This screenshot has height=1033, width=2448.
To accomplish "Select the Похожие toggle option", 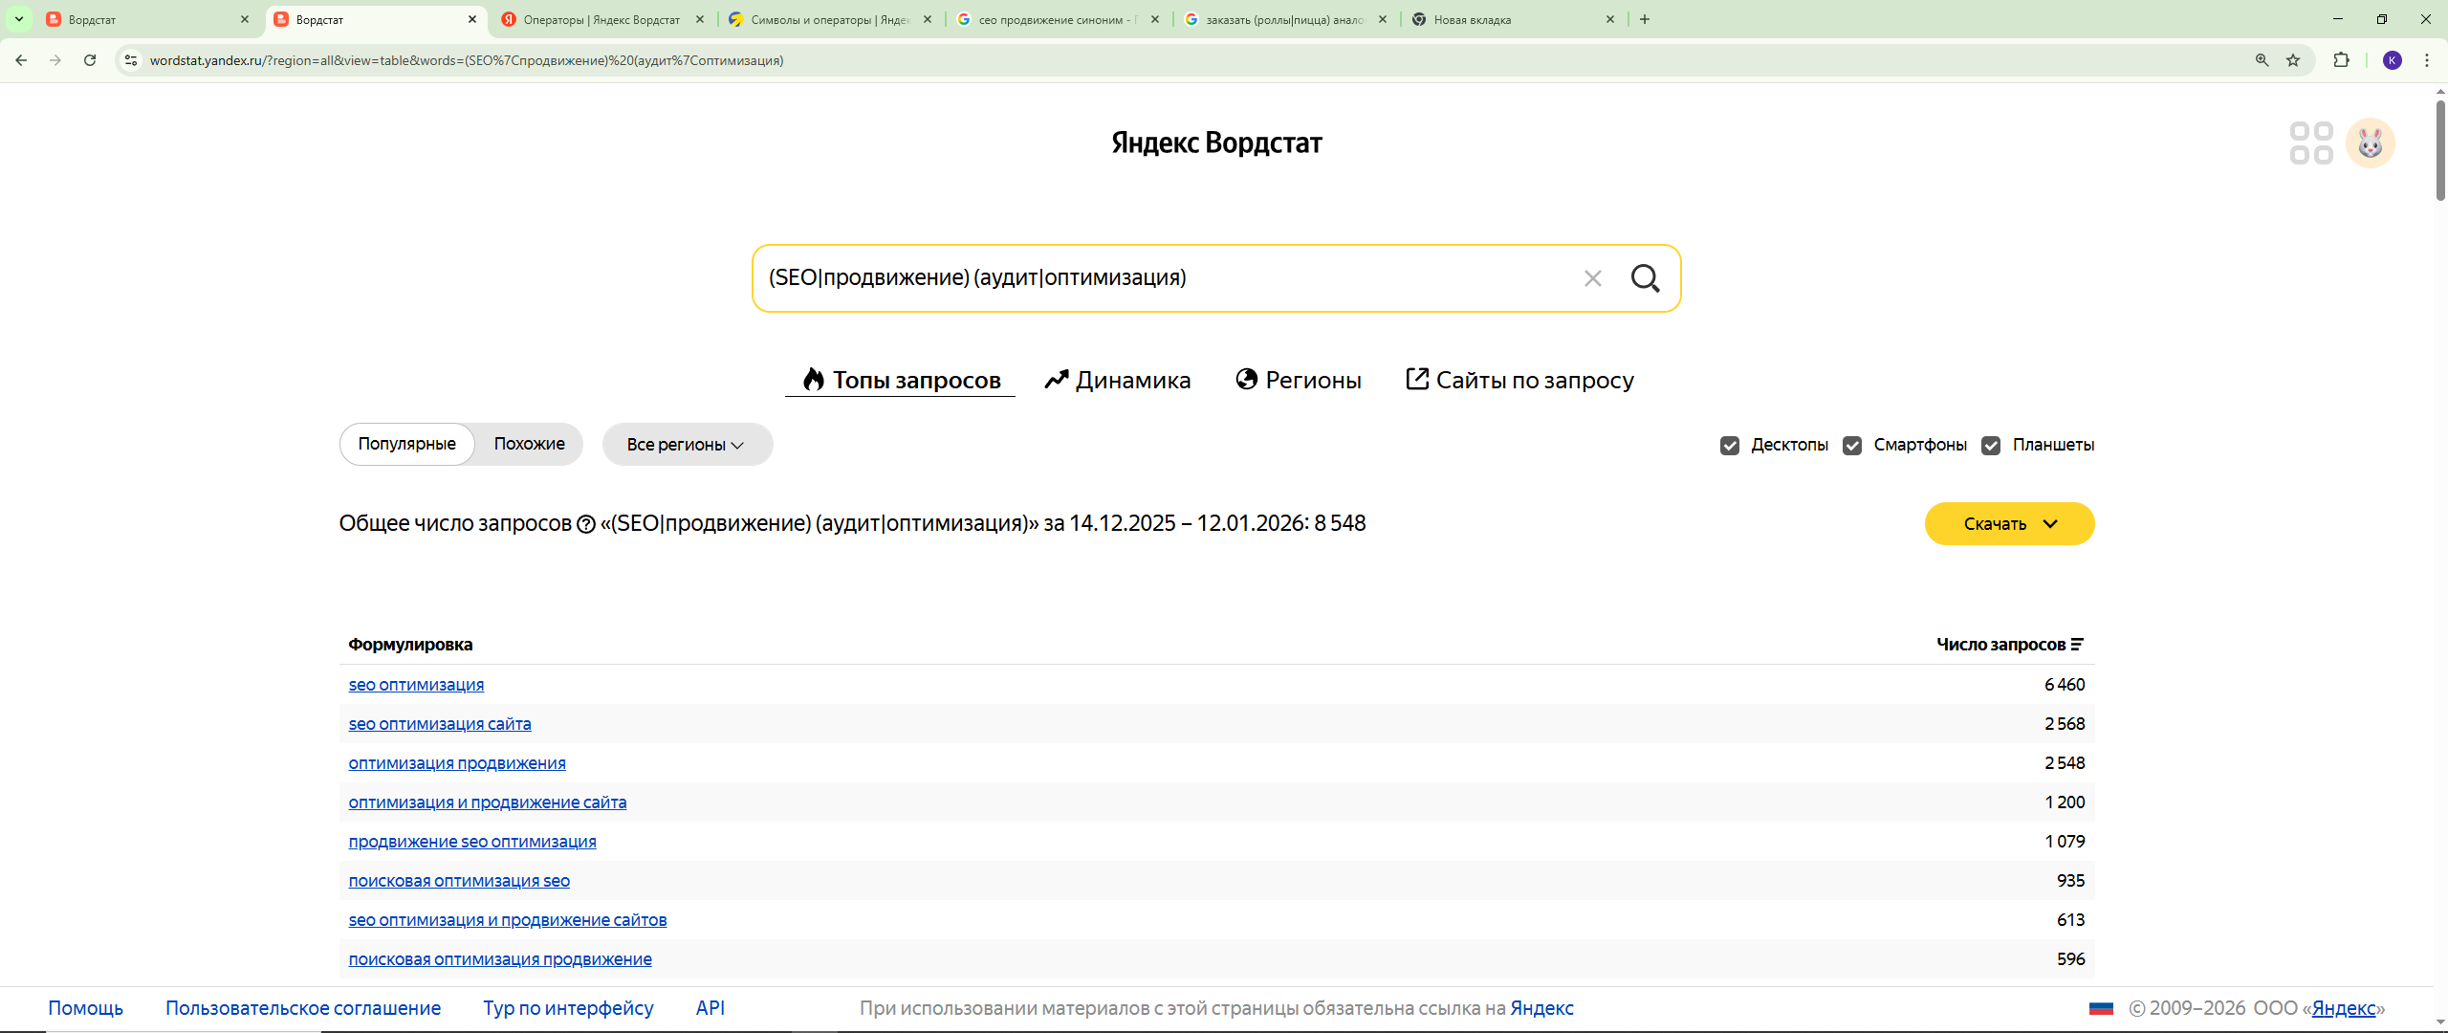I will coord(529,444).
